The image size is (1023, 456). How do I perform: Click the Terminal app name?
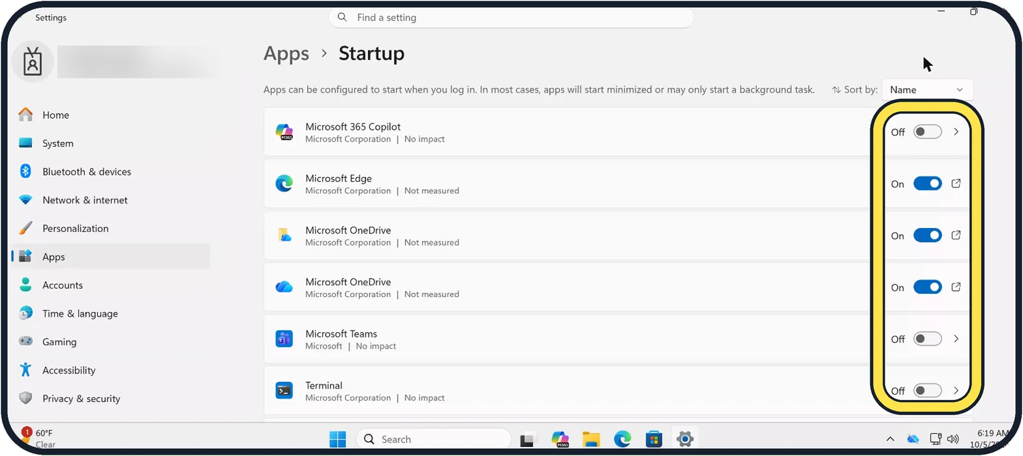(x=324, y=386)
